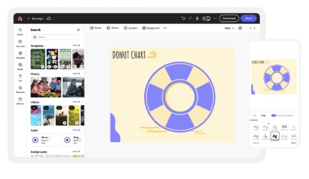The image size is (309, 179).
Task: Open the Theme tool
Action: pos(112,28)
